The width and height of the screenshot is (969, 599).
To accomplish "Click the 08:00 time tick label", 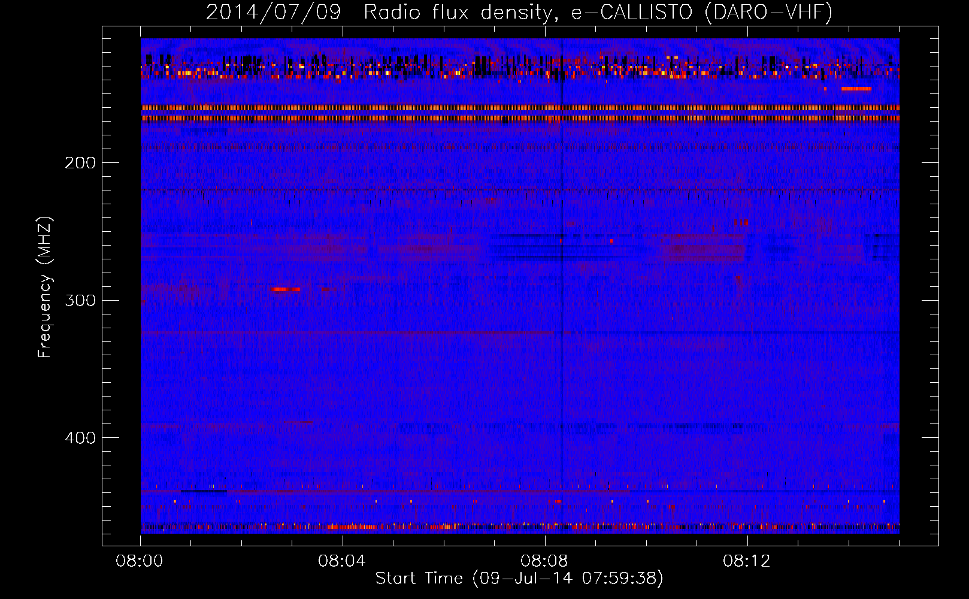I will pyautogui.click(x=140, y=561).
